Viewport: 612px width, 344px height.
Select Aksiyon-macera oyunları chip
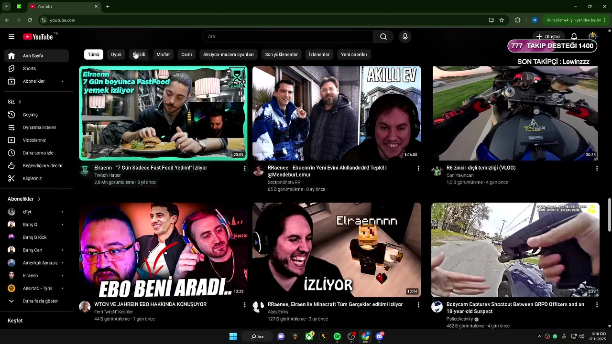tap(229, 54)
